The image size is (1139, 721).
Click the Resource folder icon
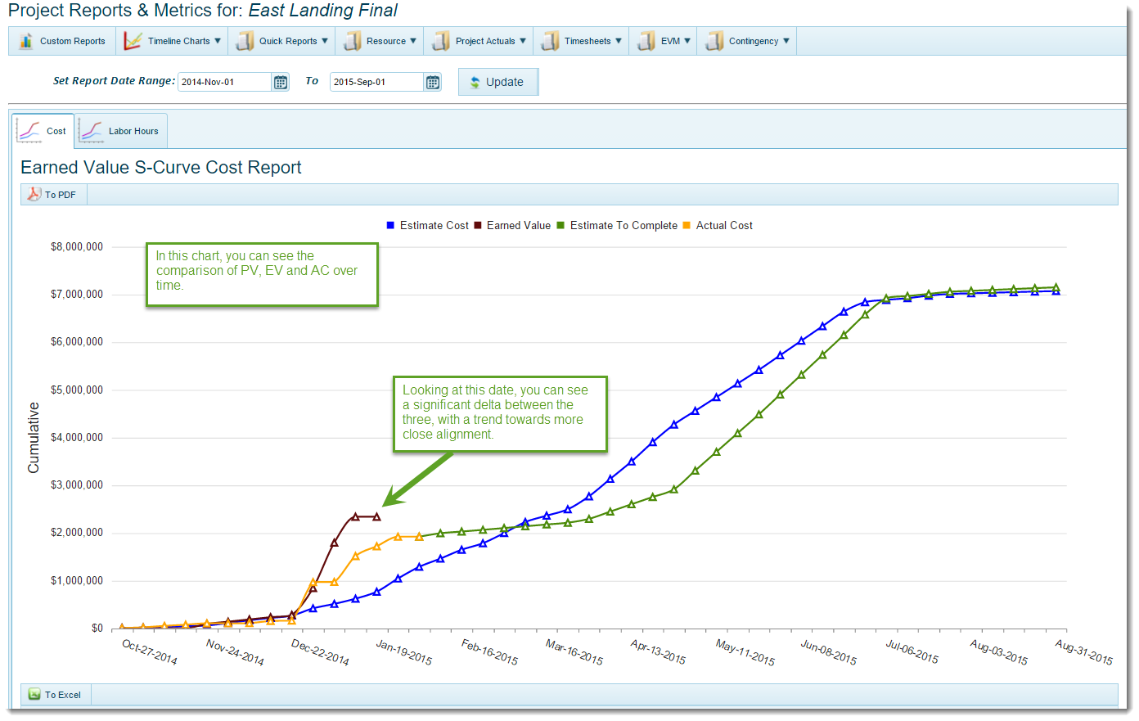coord(352,41)
